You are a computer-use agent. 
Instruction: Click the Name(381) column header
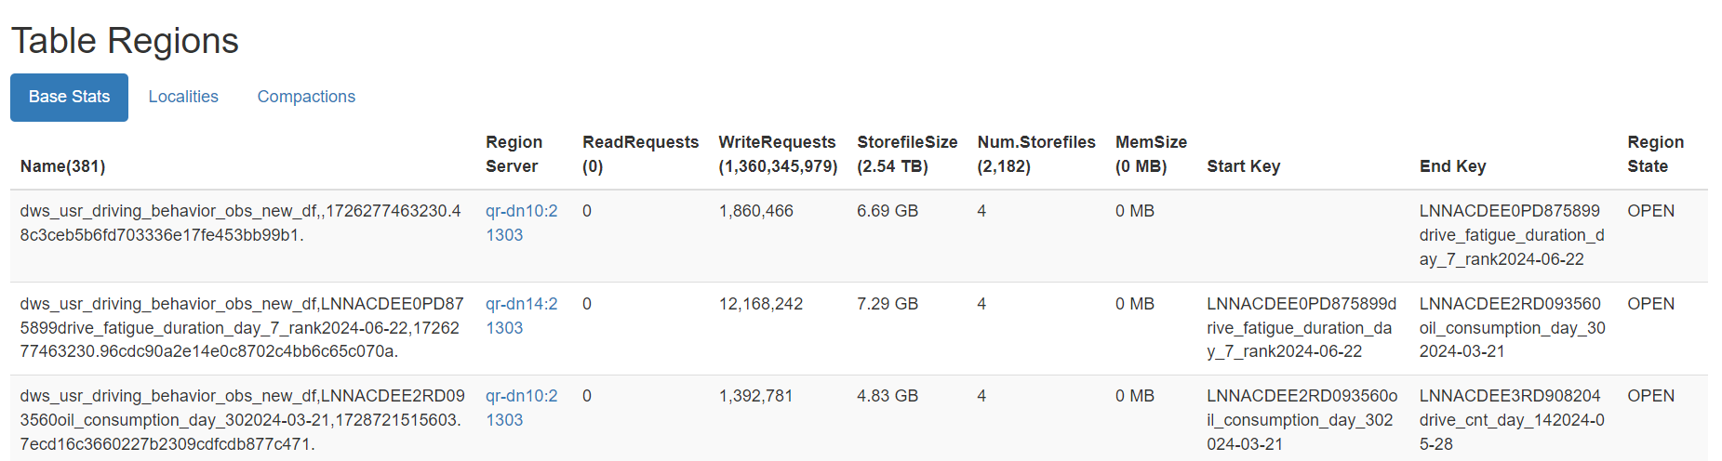pyautogui.click(x=62, y=166)
